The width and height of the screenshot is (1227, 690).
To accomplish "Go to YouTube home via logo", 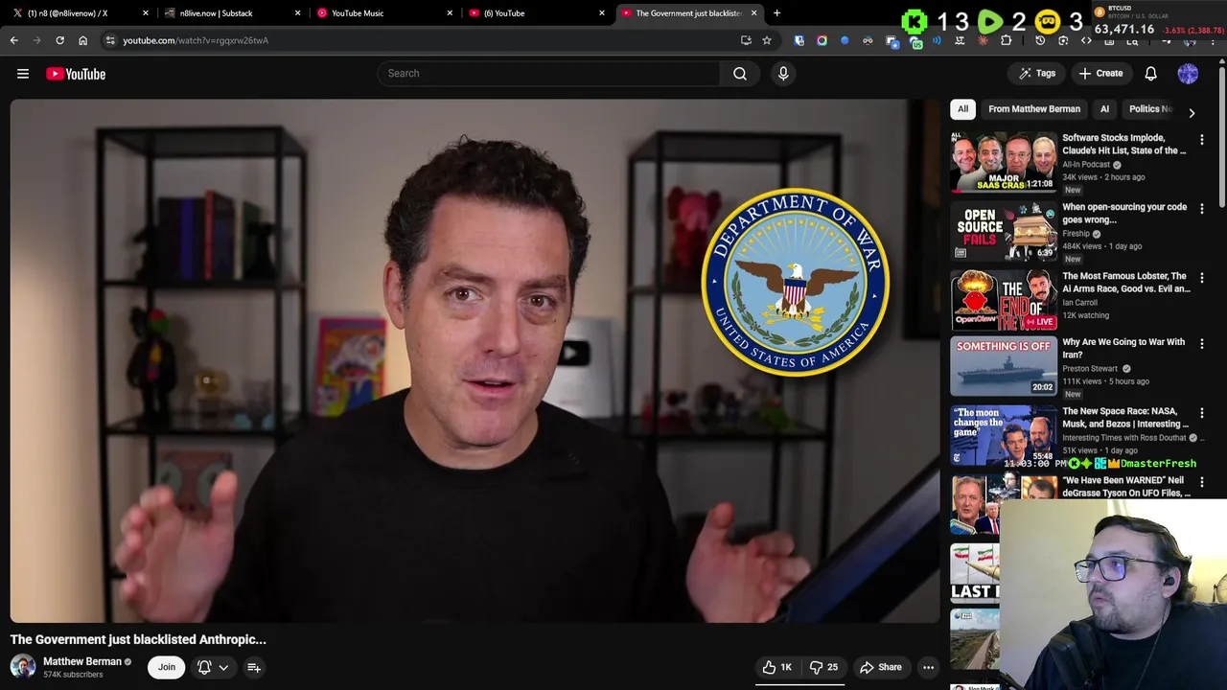I will pyautogui.click(x=76, y=74).
